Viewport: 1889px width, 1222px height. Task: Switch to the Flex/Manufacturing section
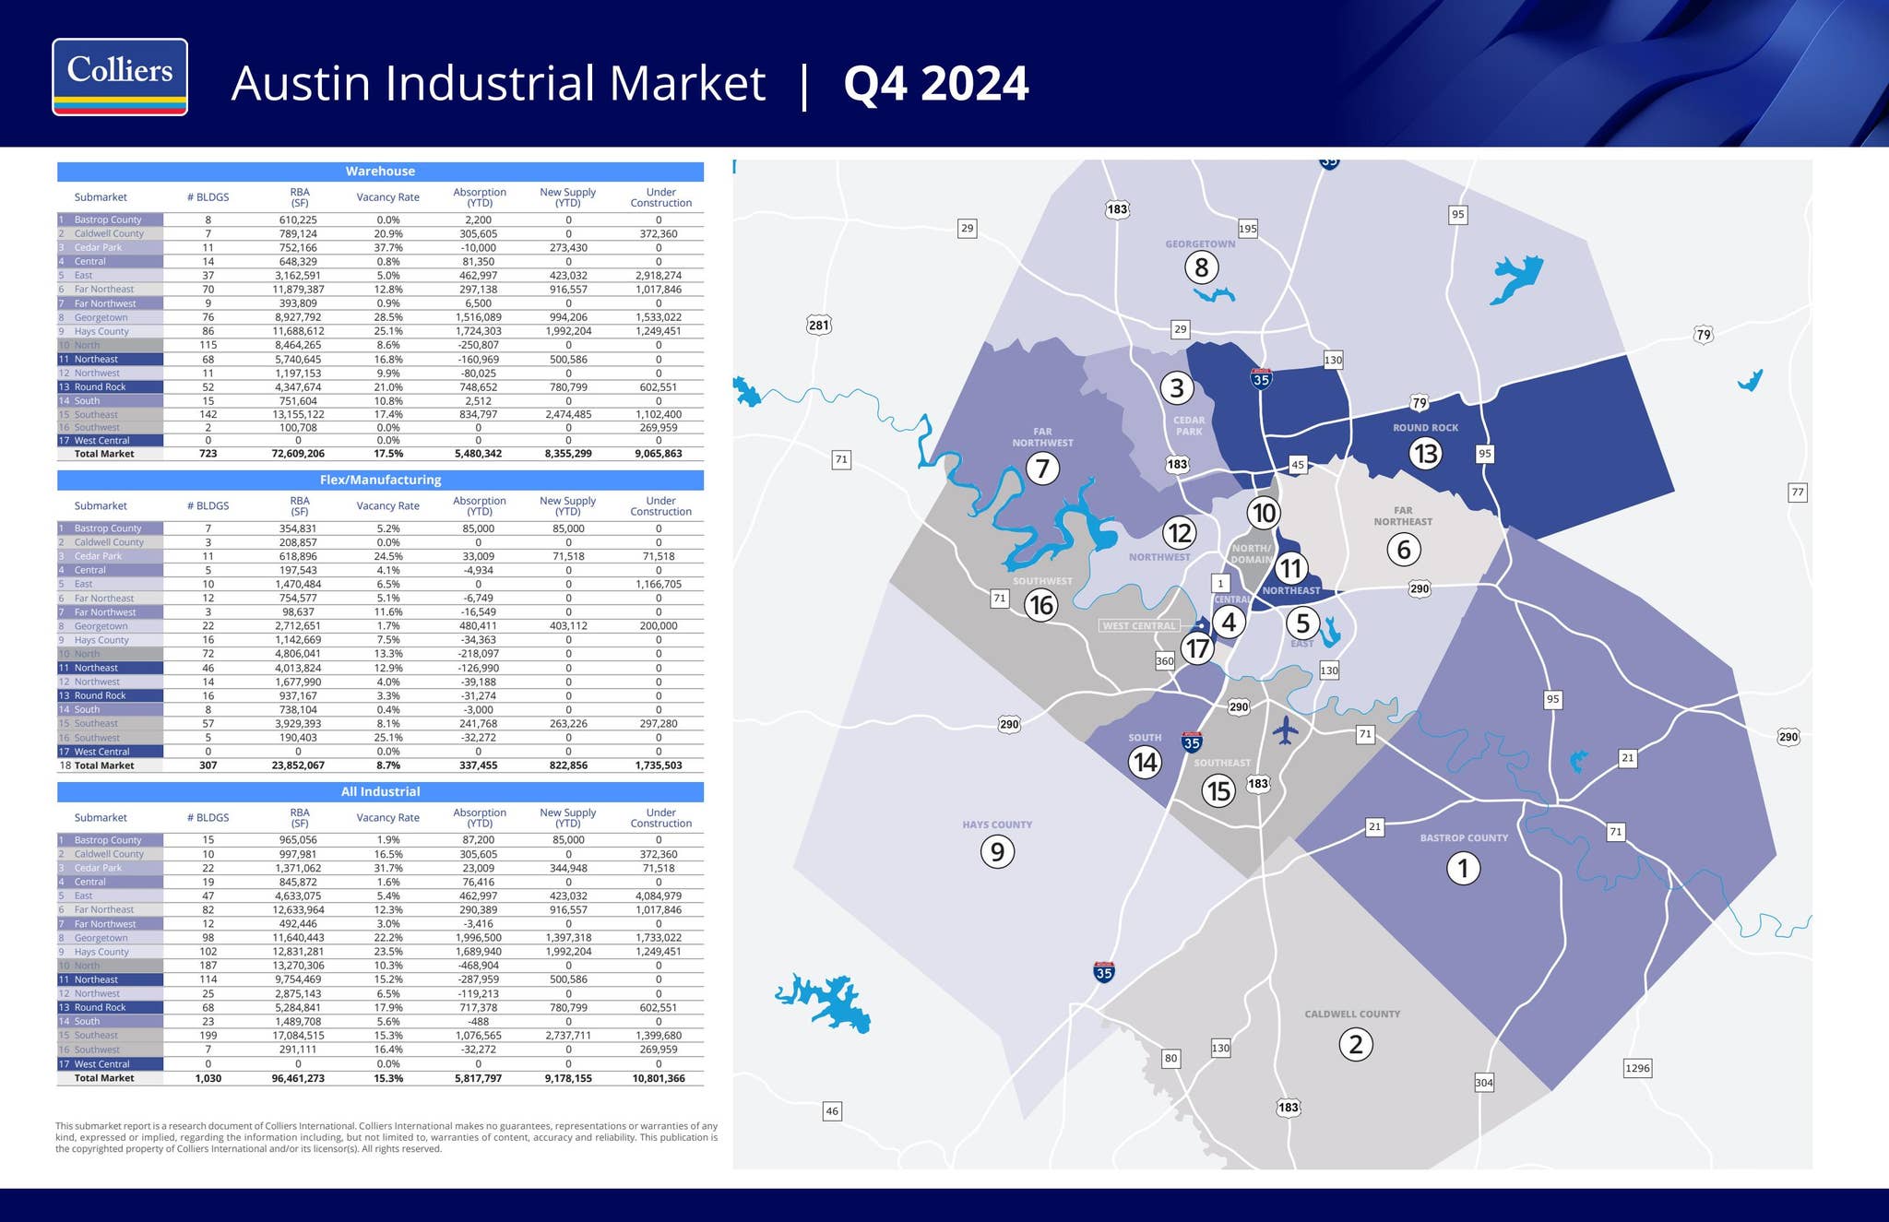coord(380,480)
